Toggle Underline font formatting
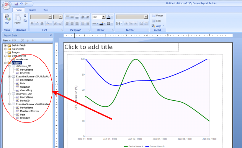242x148 pixels. [x=42, y=23]
